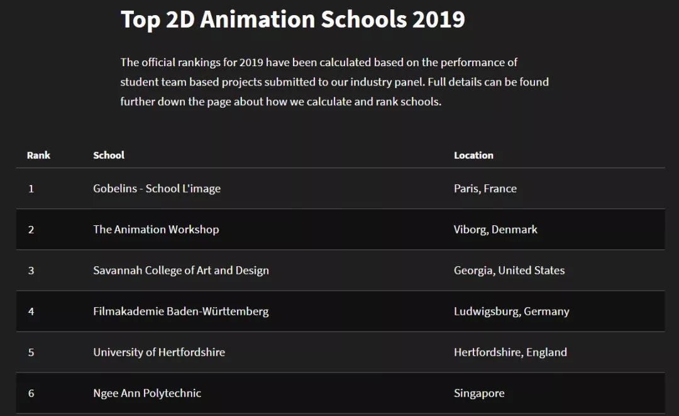Click the Location column header

(x=473, y=155)
